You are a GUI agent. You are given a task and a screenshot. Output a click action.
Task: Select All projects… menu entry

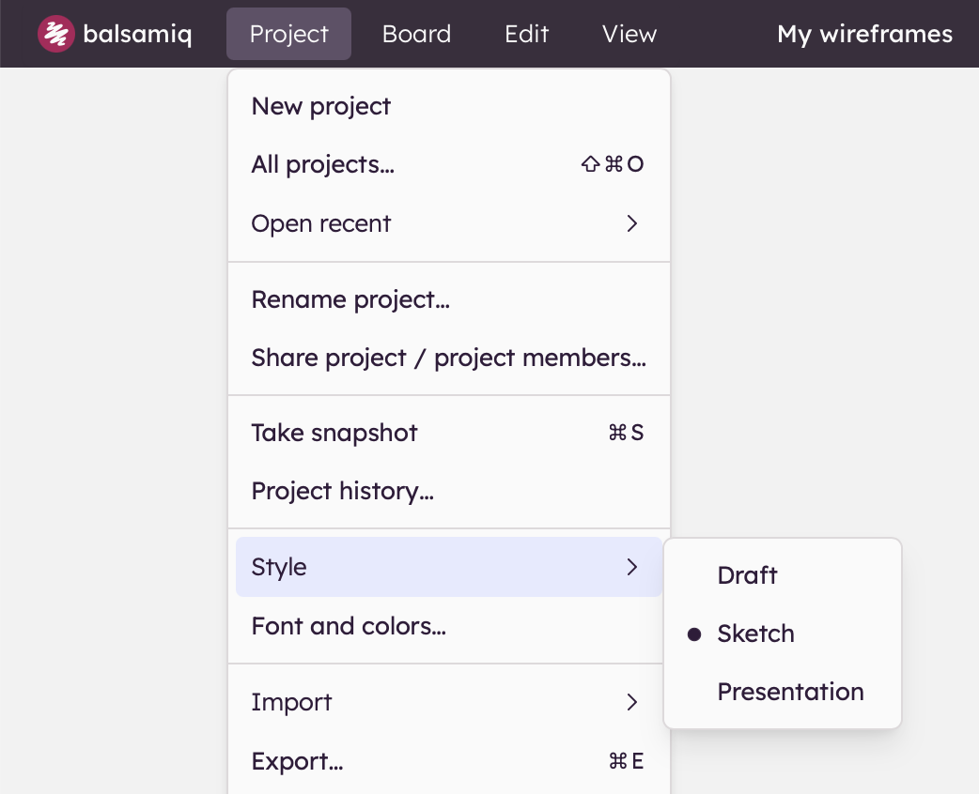pyautogui.click(x=449, y=164)
